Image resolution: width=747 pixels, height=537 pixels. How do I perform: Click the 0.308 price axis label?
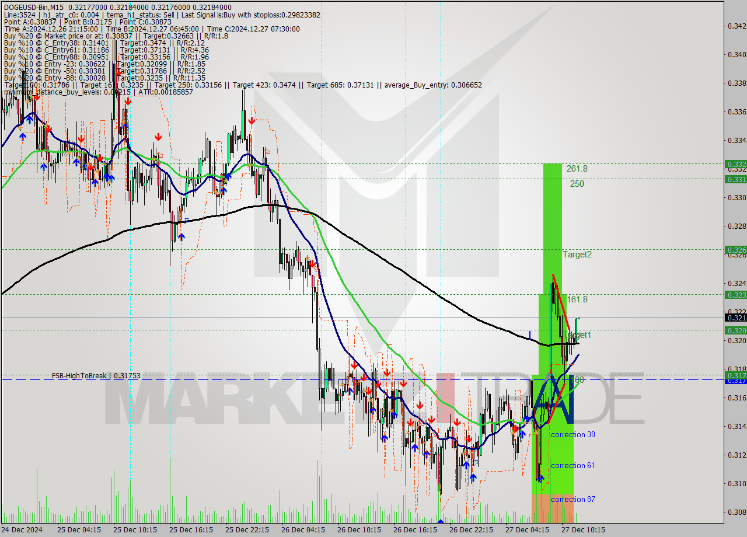(737, 512)
